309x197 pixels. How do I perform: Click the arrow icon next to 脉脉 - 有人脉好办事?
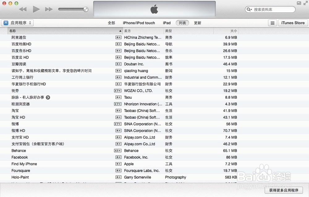[x=48, y=97]
